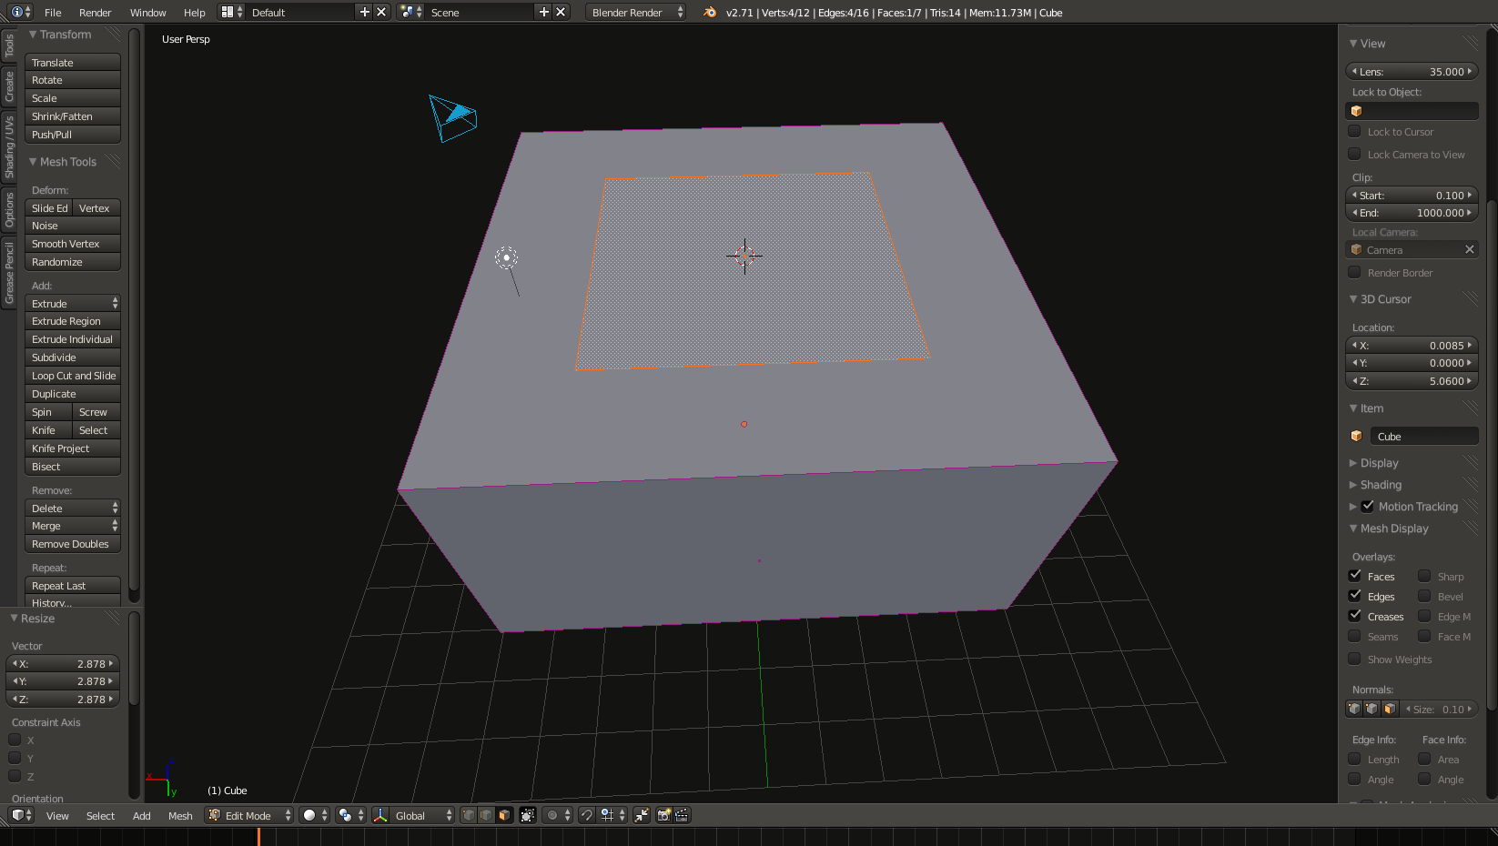
Task: Click add screen layout plus icon
Action: (365, 12)
